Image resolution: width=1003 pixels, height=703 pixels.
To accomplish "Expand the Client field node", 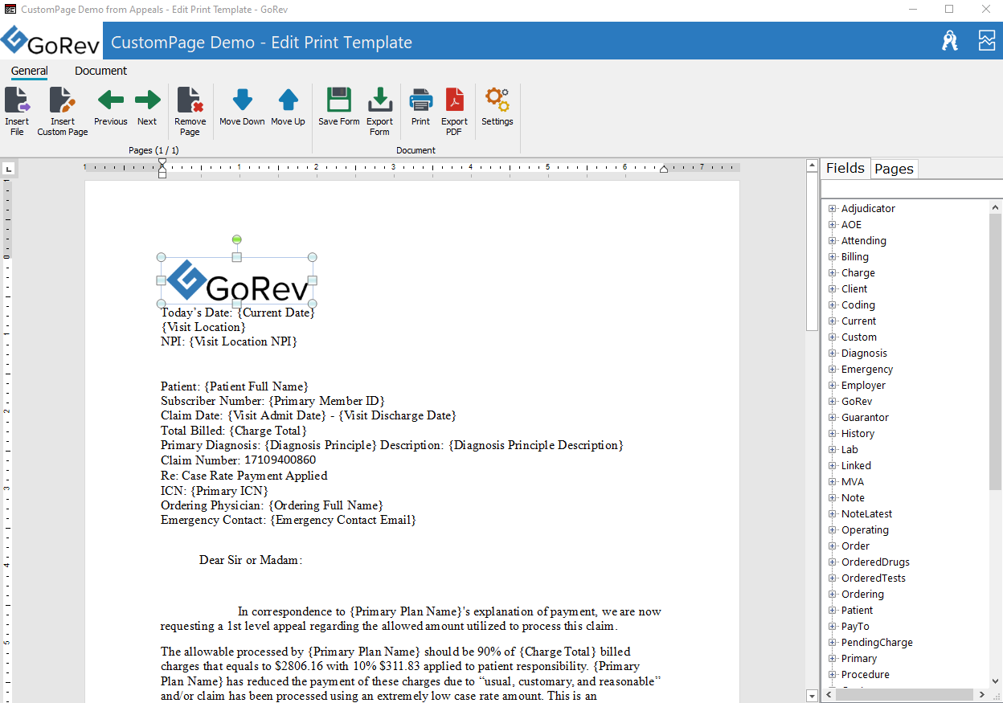I will 833,289.
